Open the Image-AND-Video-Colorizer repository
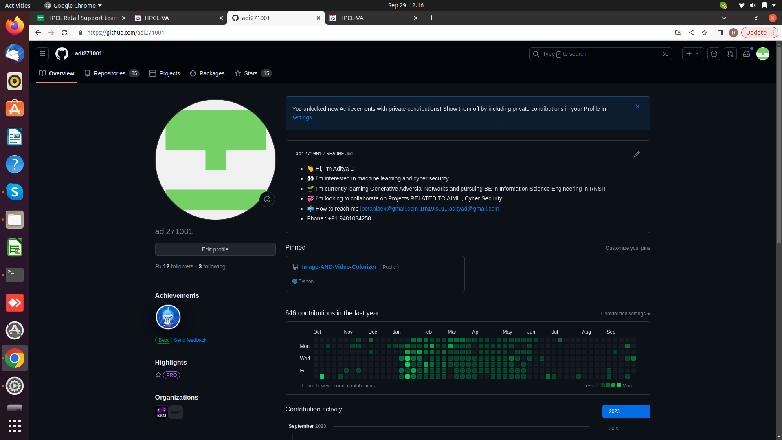Viewport: 782px width, 440px height. [x=339, y=267]
